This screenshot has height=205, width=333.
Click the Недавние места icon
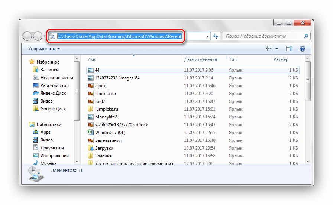pyautogui.click(x=35, y=78)
